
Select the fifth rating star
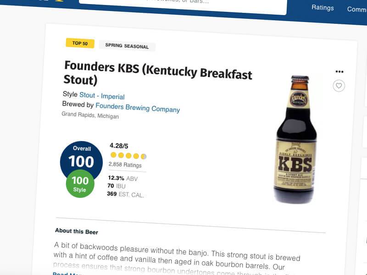click(x=142, y=156)
